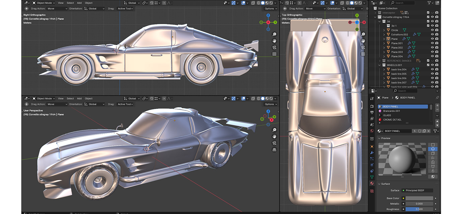Open the Add menu in the viewport header

tap(79, 3)
